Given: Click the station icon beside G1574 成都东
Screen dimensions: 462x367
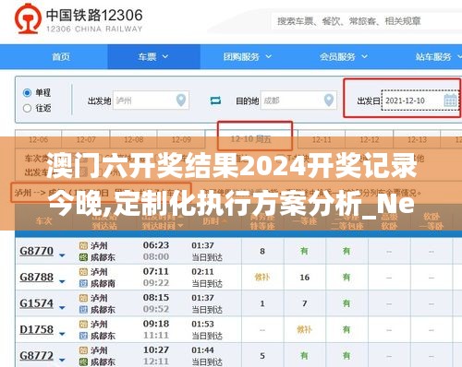Looking at the screenshot, I should point(83,309).
